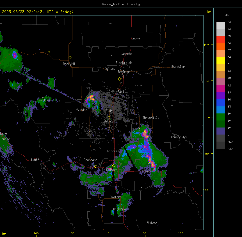Pick the green legend swatch between 30 and 20
This screenshot has width=242, height=237.
[x=221, y=117]
